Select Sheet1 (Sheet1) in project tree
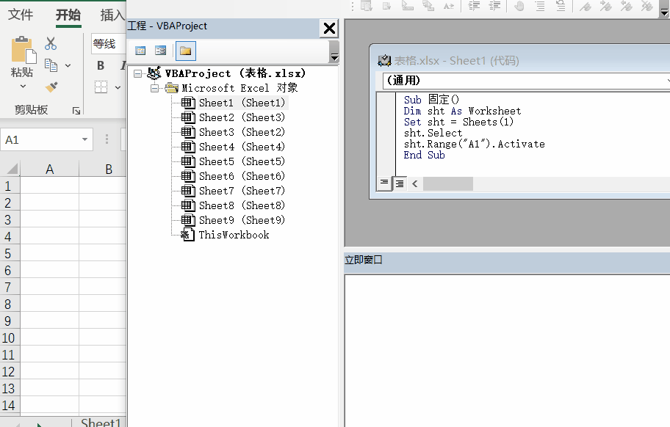The height and width of the screenshot is (427, 670). click(242, 103)
